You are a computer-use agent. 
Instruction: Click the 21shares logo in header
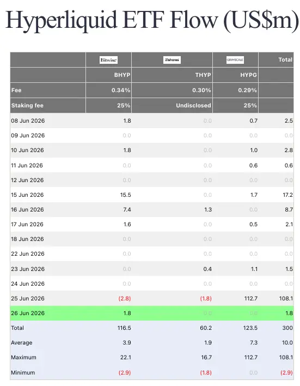[x=172, y=60]
